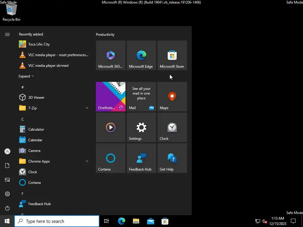The image size is (303, 227).
Task: Open Calculator from the app list
Action: point(54,129)
